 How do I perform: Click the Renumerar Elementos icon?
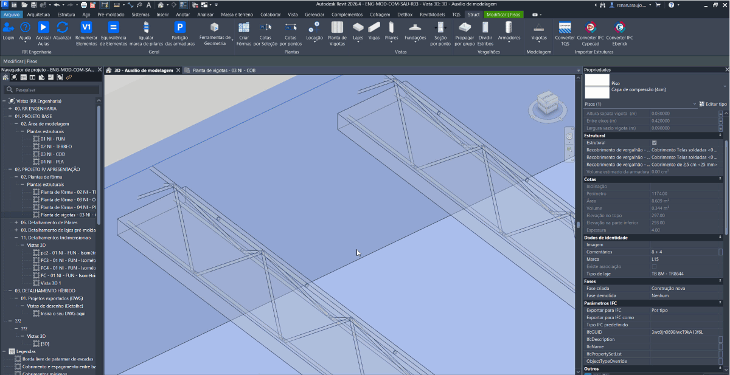(x=86, y=28)
